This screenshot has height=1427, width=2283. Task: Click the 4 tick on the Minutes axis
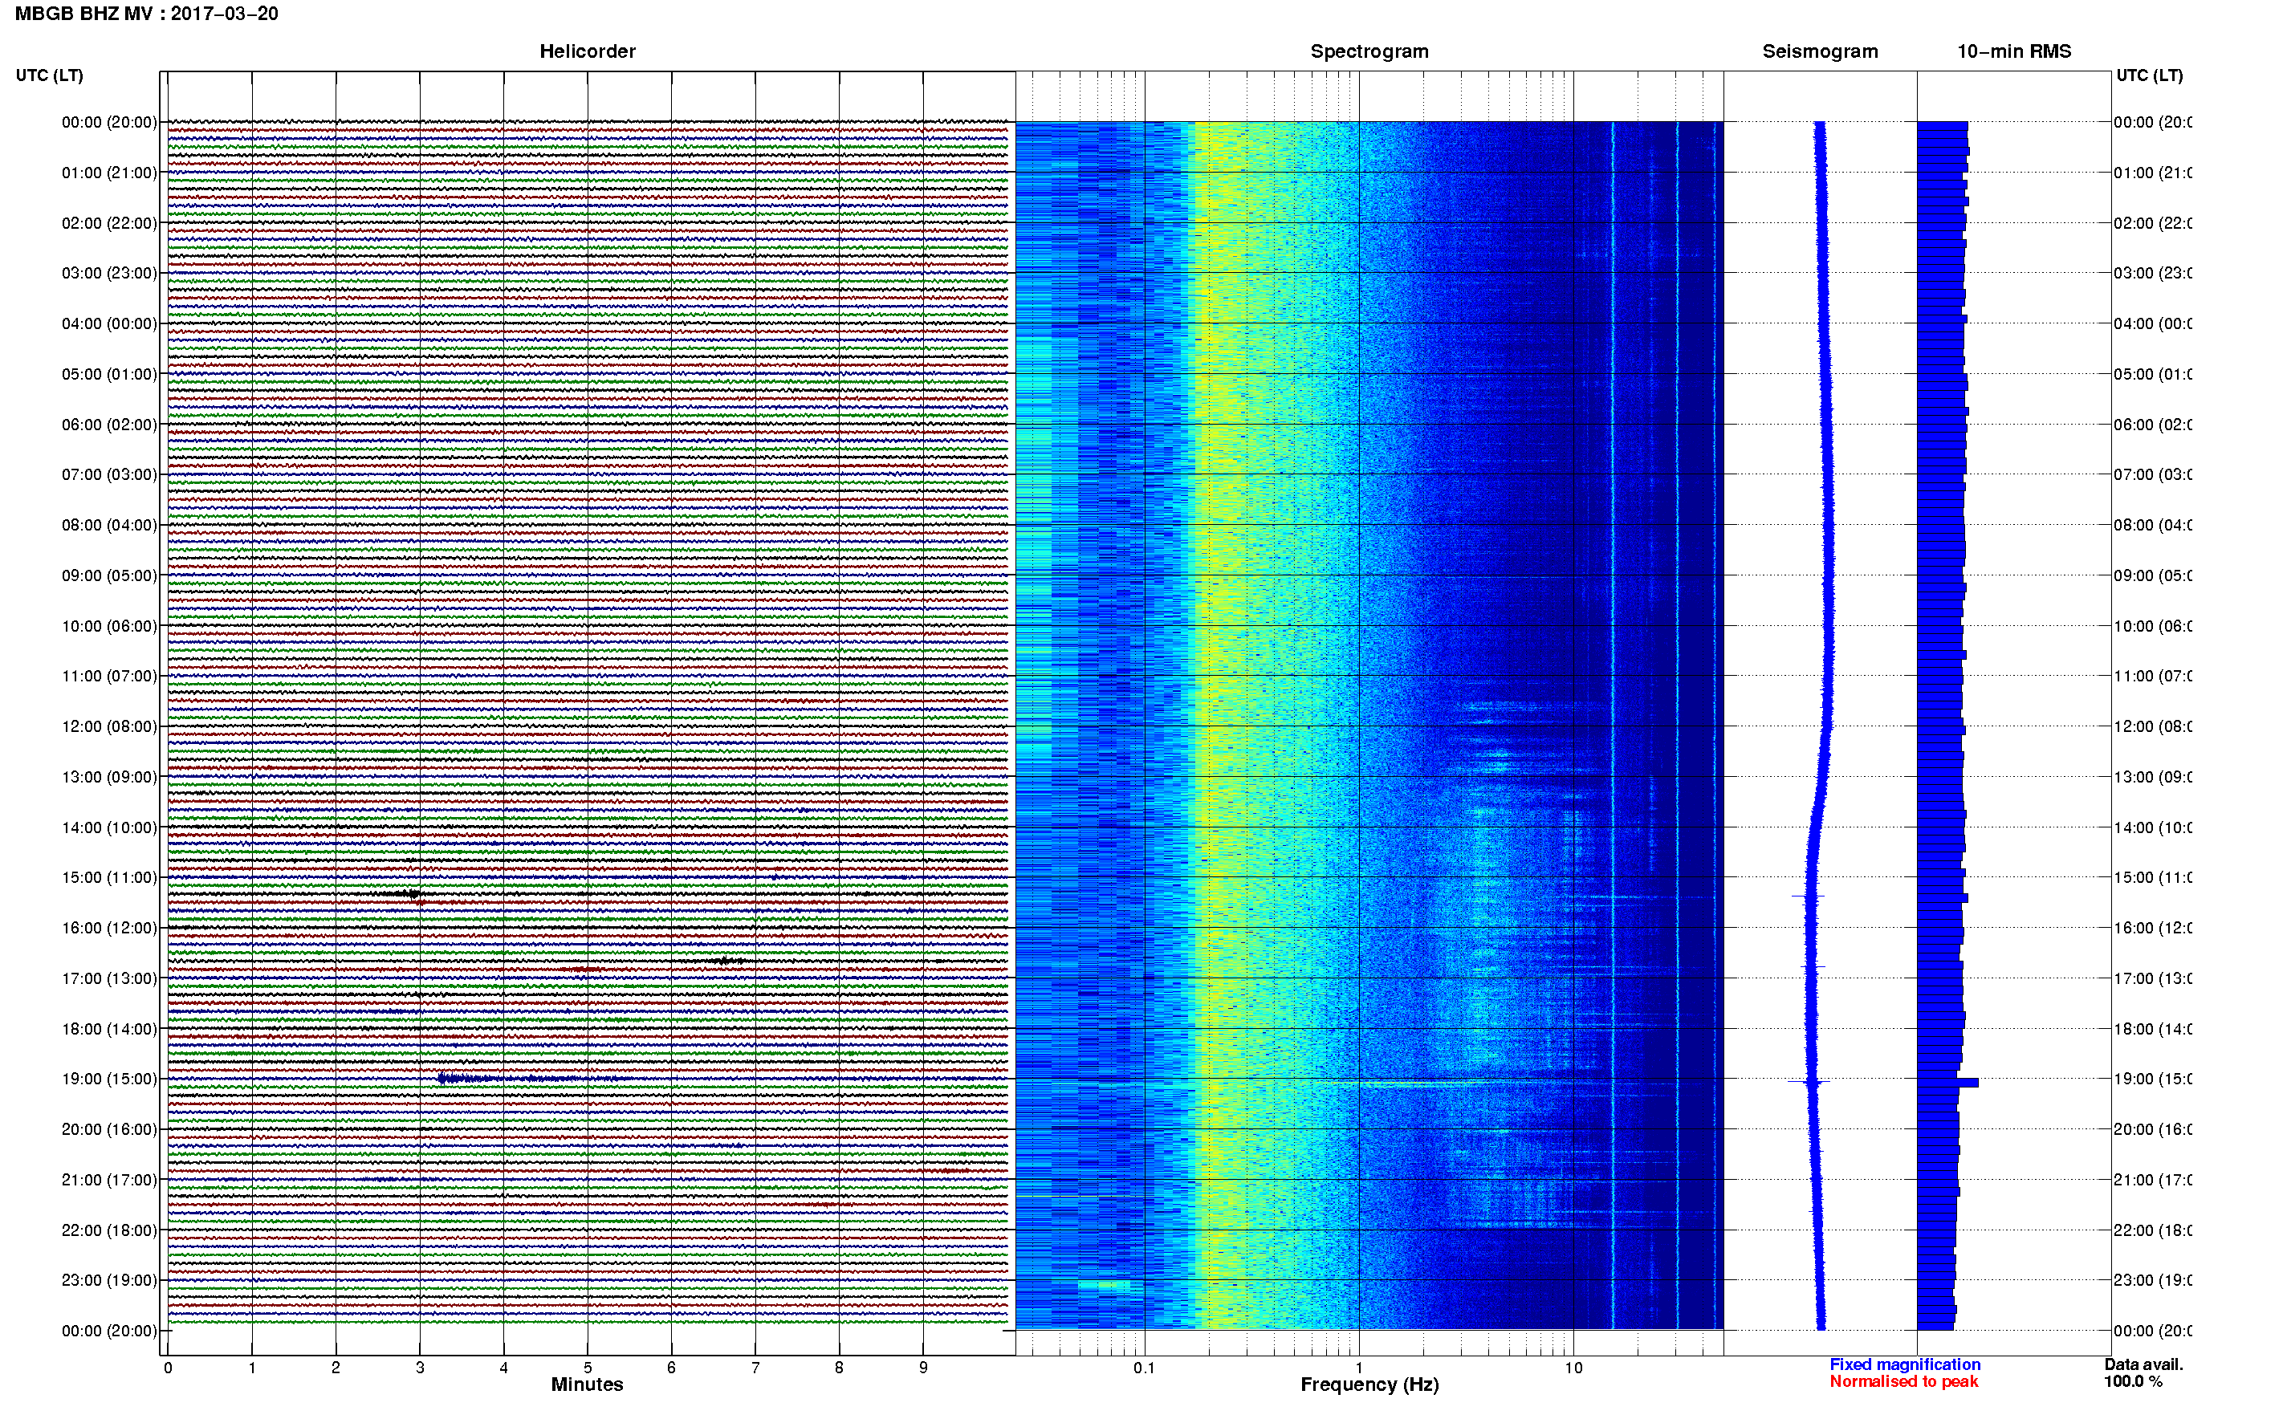(x=504, y=1368)
